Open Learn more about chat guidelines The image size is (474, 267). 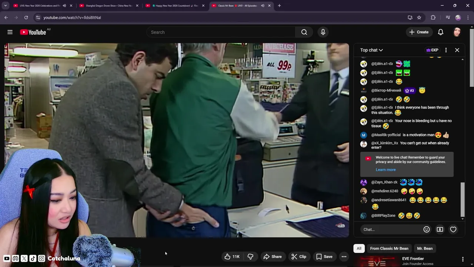[x=385, y=170]
